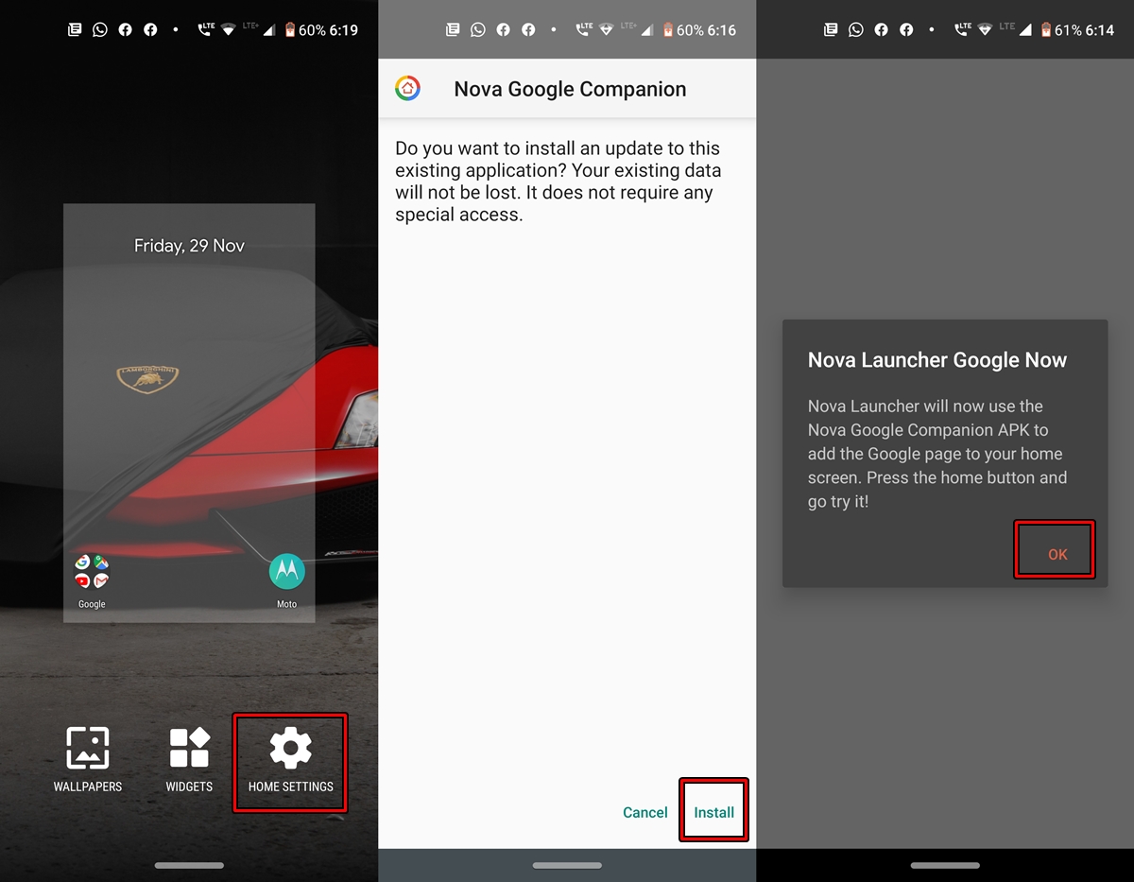Tap LTE call icon on the 6:19 screen
This screenshot has width=1134, height=882.
[205, 30]
